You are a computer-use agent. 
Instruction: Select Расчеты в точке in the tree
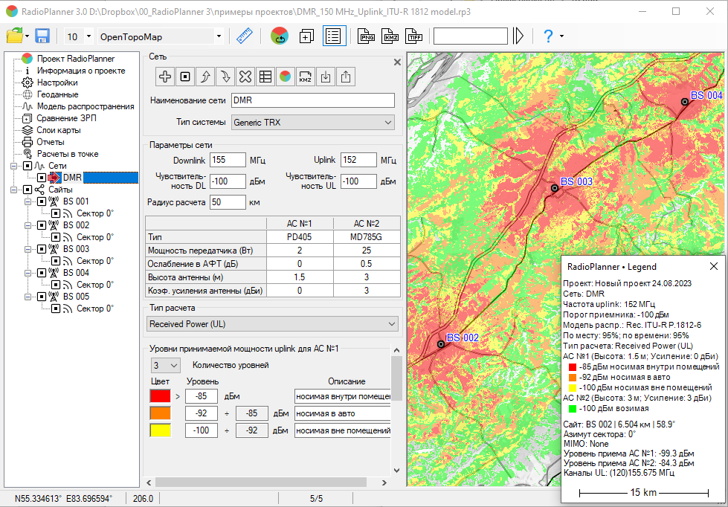coord(68,154)
